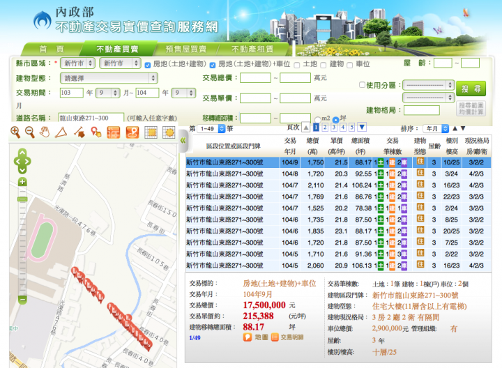The width and height of the screenshot is (502, 368).
Task: Go to previous page with up arrow
Action: pyautogui.click(x=306, y=128)
